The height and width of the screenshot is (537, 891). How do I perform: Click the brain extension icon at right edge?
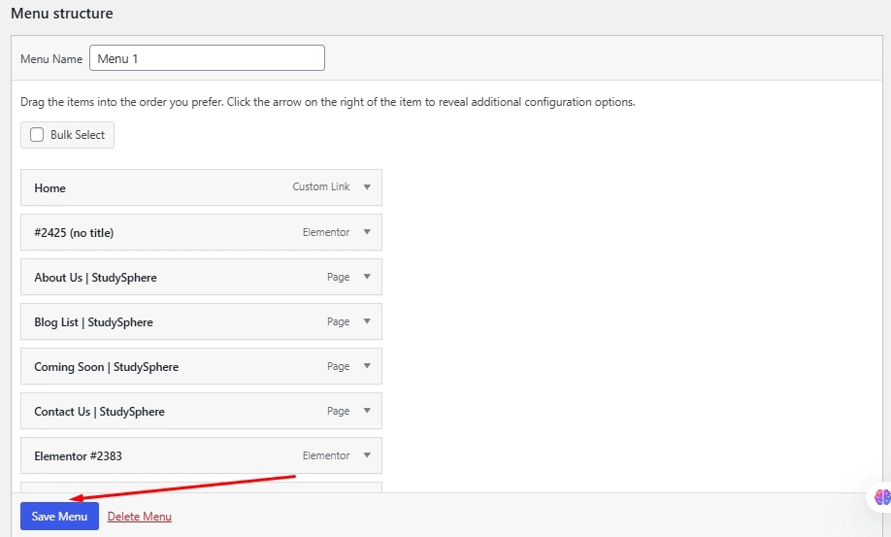[882, 497]
